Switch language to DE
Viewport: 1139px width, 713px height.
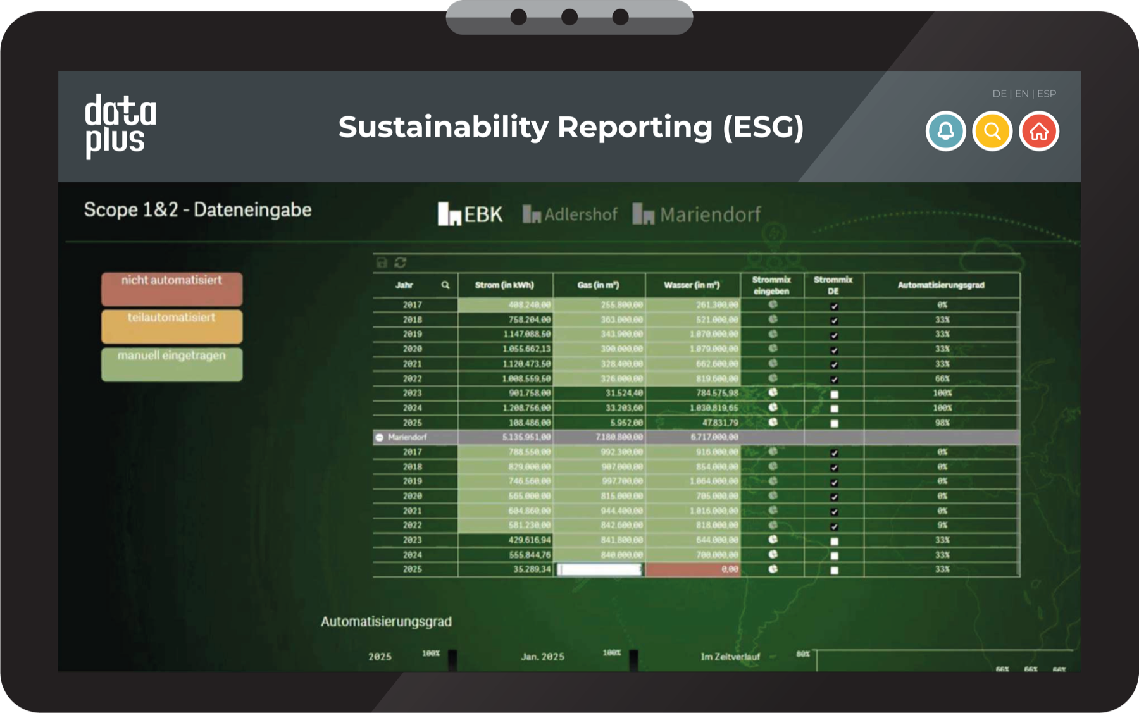pyautogui.click(x=999, y=94)
